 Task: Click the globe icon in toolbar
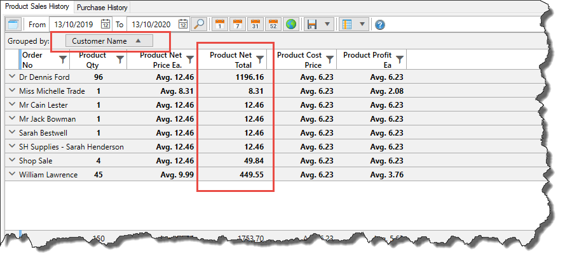[x=291, y=25]
